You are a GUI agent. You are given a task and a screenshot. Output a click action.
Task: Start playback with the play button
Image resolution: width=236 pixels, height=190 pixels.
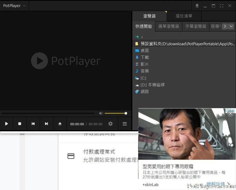click(7, 124)
